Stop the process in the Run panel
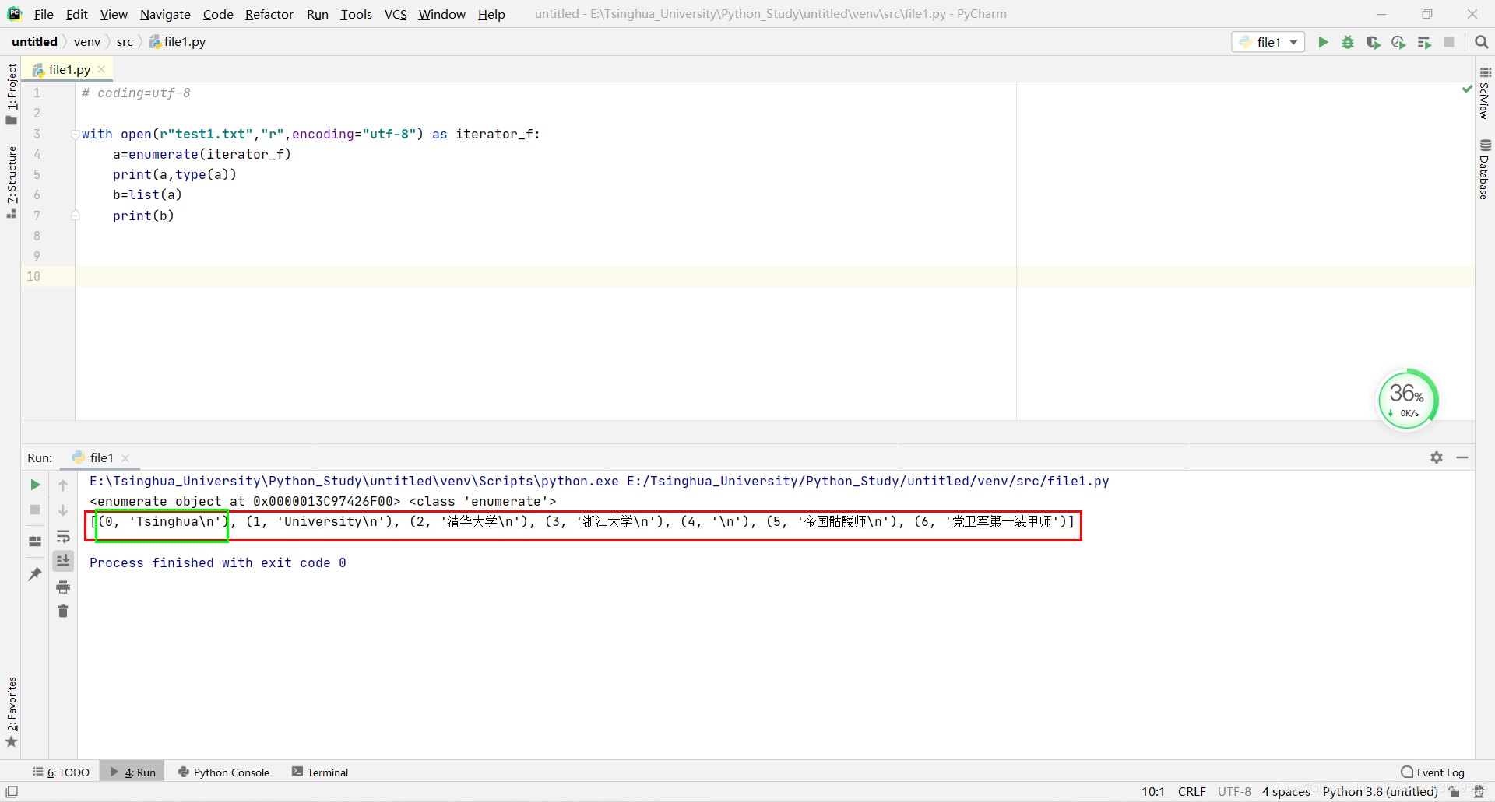This screenshot has width=1495, height=802. (x=35, y=510)
